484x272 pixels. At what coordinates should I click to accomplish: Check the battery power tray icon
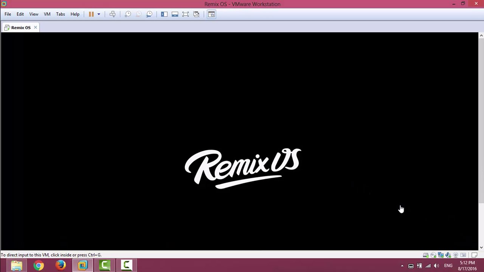pyautogui.click(x=419, y=266)
